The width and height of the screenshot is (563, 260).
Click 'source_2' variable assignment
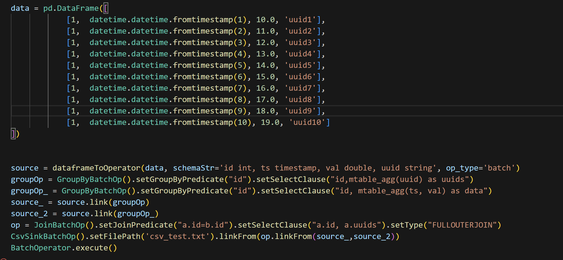pos(29,214)
